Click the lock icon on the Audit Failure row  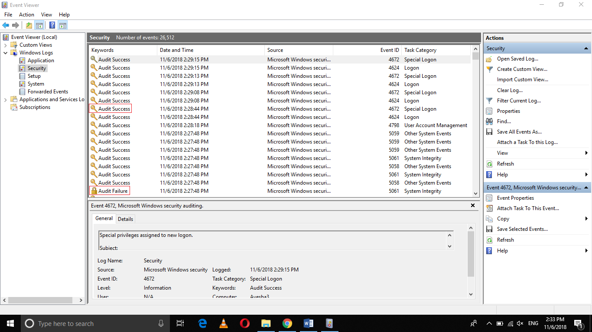tap(94, 191)
